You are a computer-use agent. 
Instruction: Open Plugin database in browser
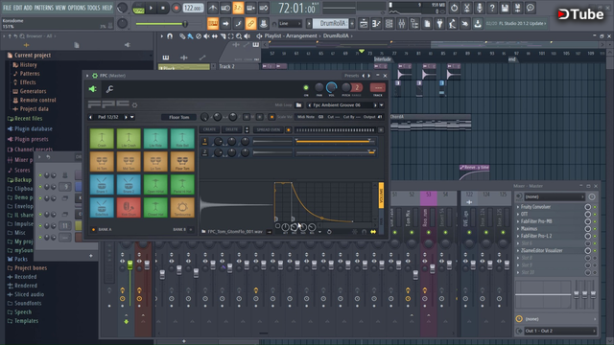(34, 128)
